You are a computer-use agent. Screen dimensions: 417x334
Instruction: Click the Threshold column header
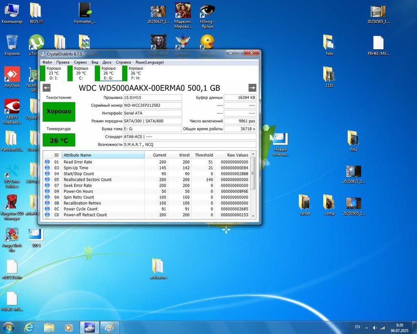click(203, 155)
